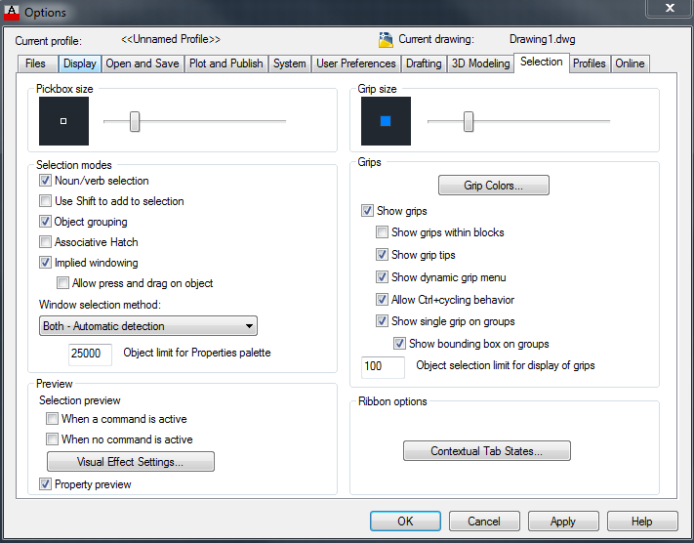Image resolution: width=694 pixels, height=543 pixels.
Task: Enable Show grips within blocks
Action: pyautogui.click(x=382, y=232)
